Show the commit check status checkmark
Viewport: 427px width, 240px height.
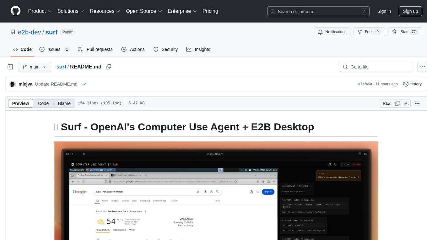click(x=84, y=84)
